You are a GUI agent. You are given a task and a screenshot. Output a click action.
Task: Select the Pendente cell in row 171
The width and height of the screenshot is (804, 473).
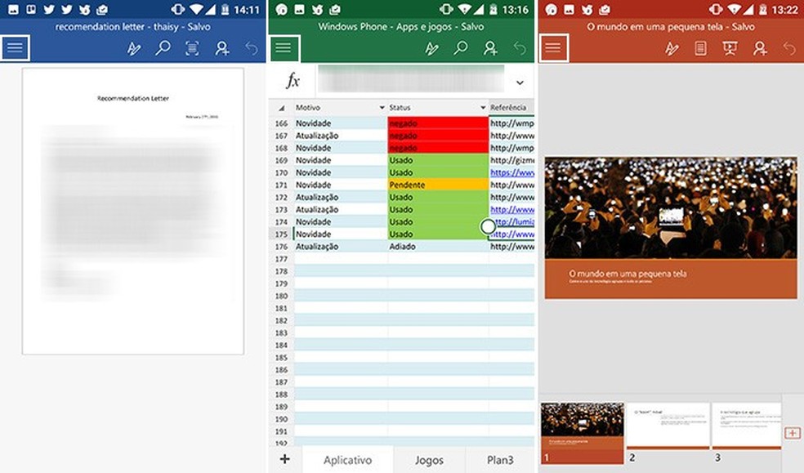tap(438, 185)
